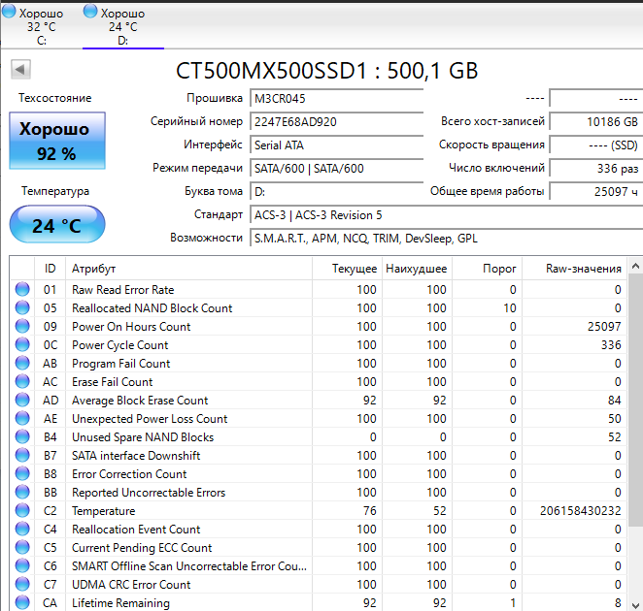This screenshot has width=643, height=611.
Task: Click the power-on count value 336 раз
Action: [596, 169]
